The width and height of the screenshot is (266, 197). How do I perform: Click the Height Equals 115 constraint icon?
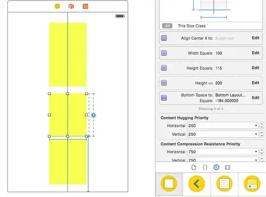(164, 68)
